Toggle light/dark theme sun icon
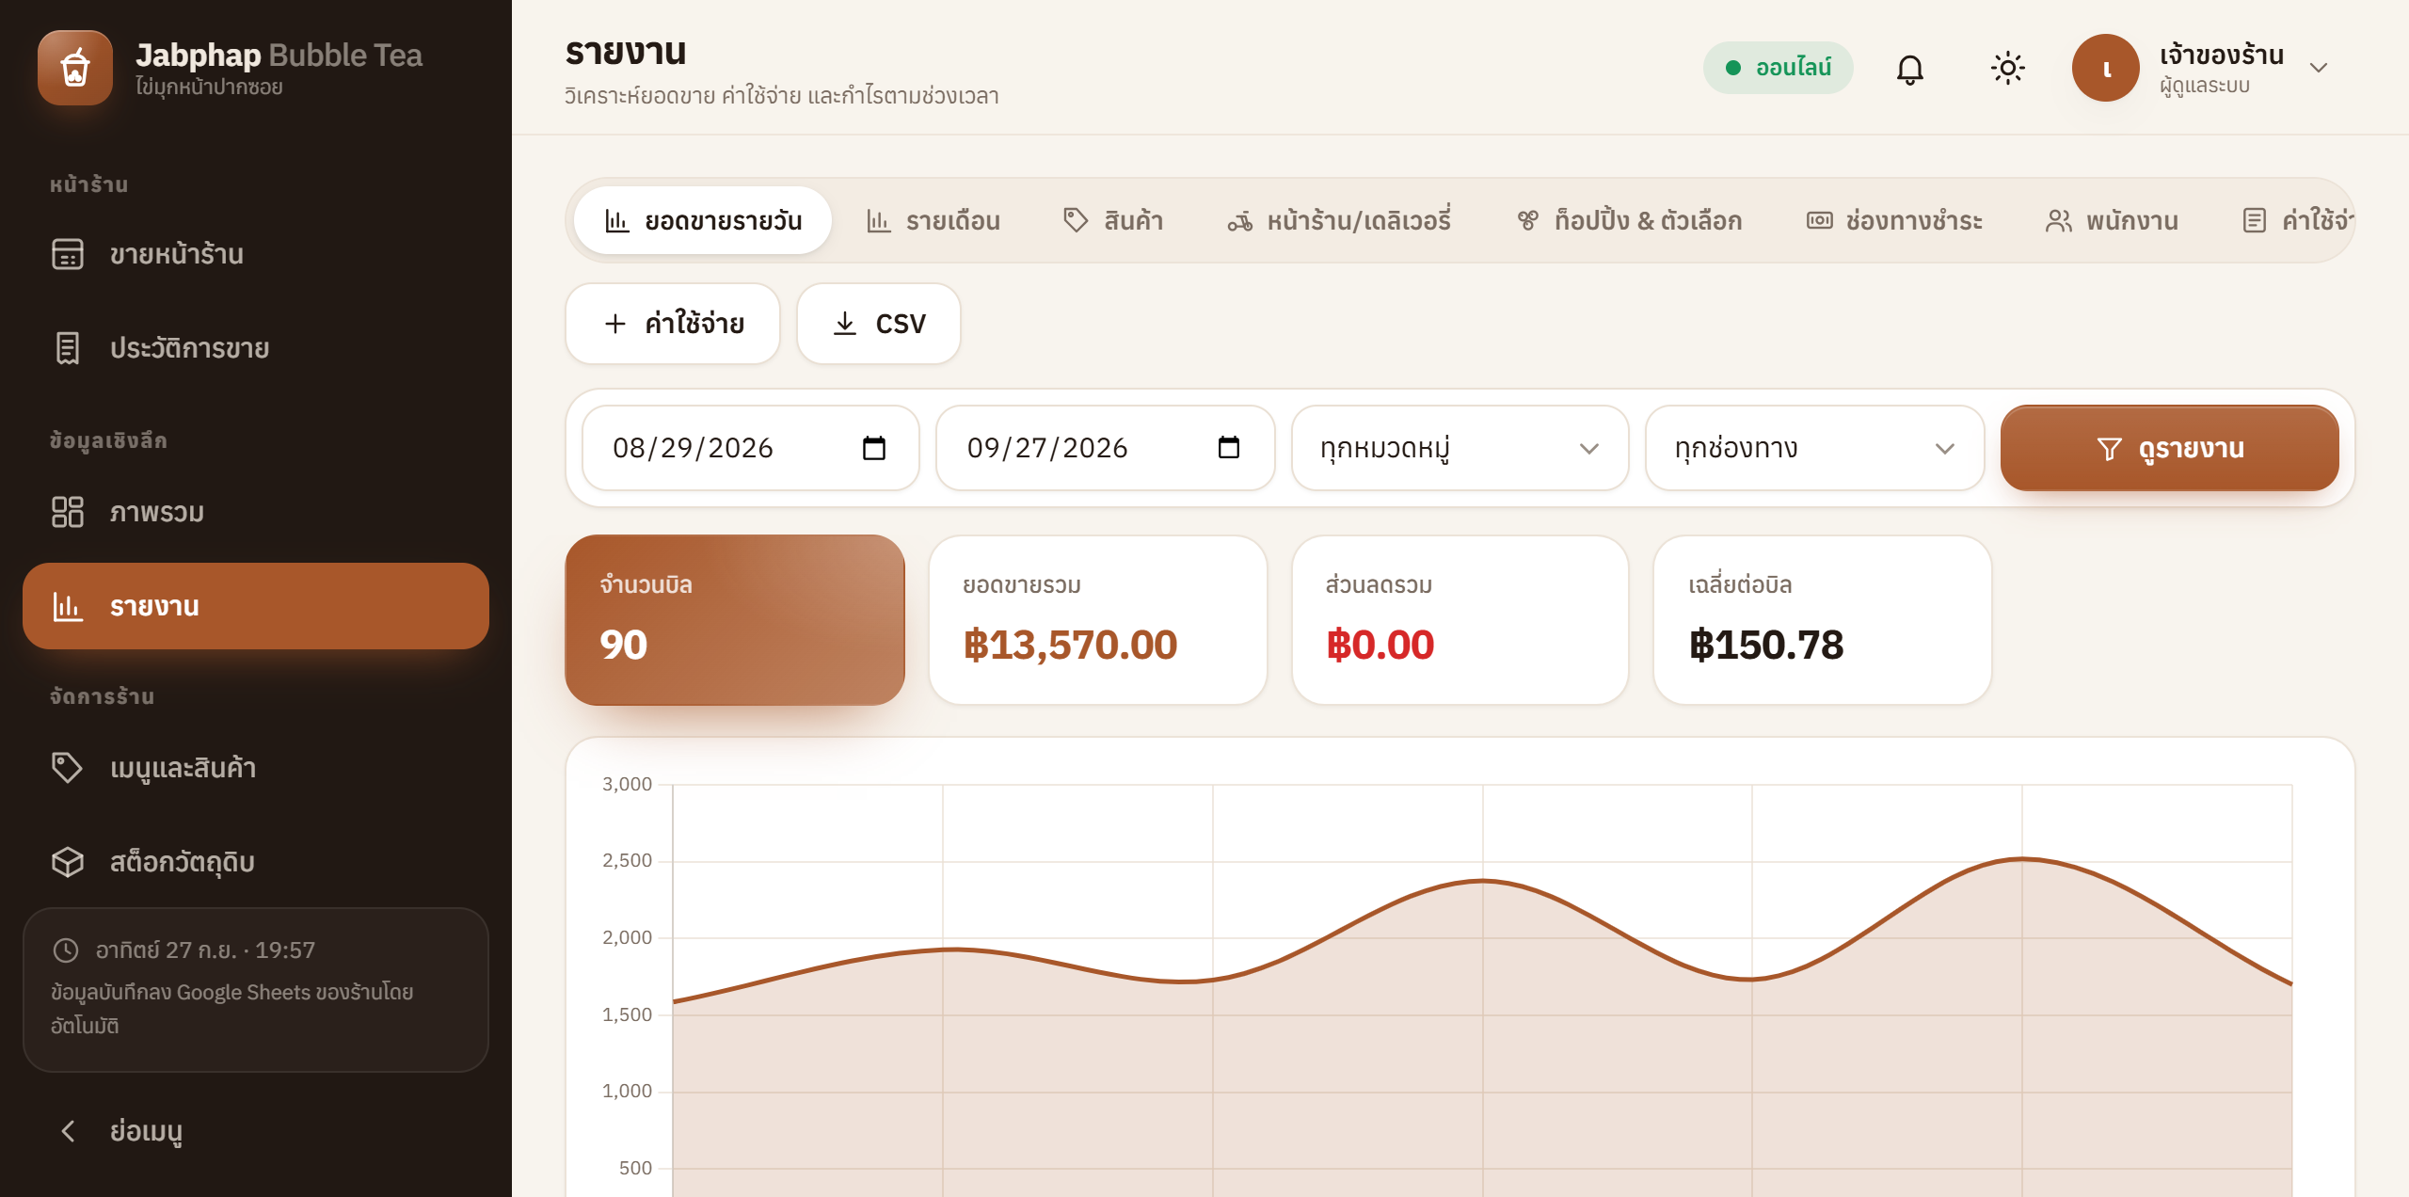 pyautogui.click(x=2007, y=68)
